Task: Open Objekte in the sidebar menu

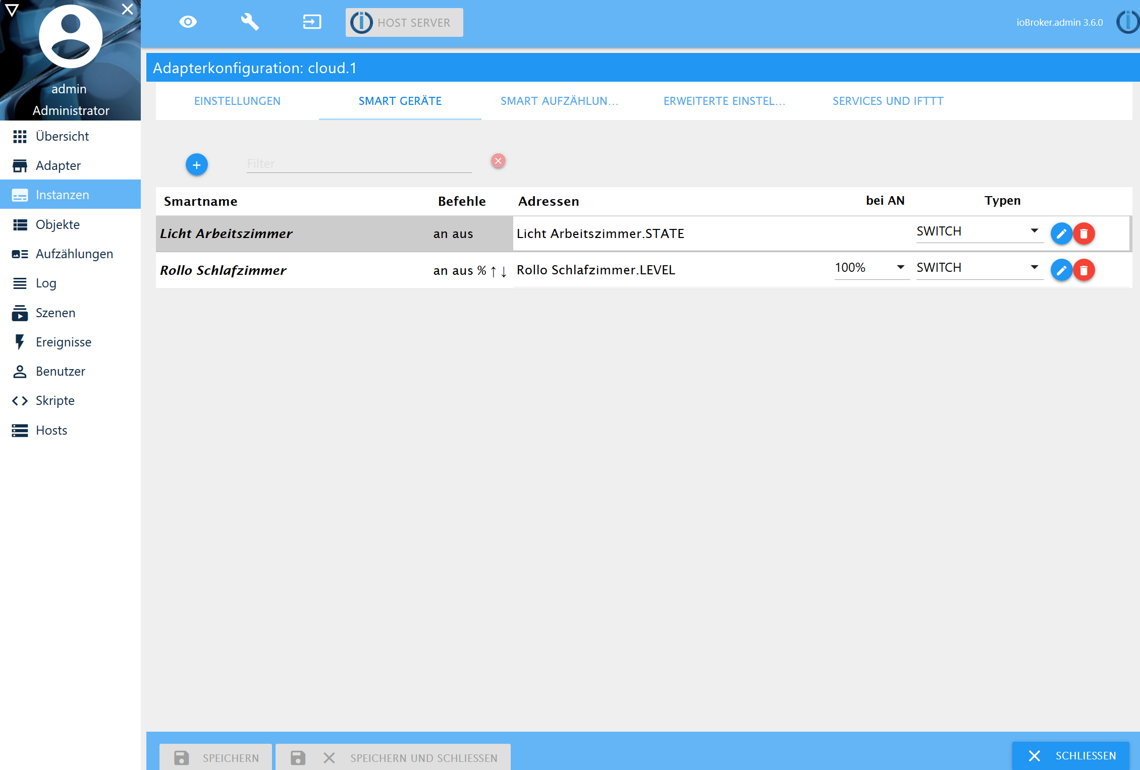Action: tap(58, 224)
